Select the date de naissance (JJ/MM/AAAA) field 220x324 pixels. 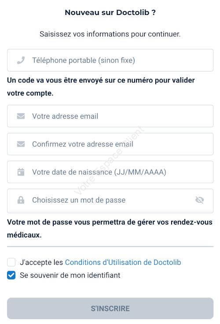pyautogui.click(x=110, y=172)
